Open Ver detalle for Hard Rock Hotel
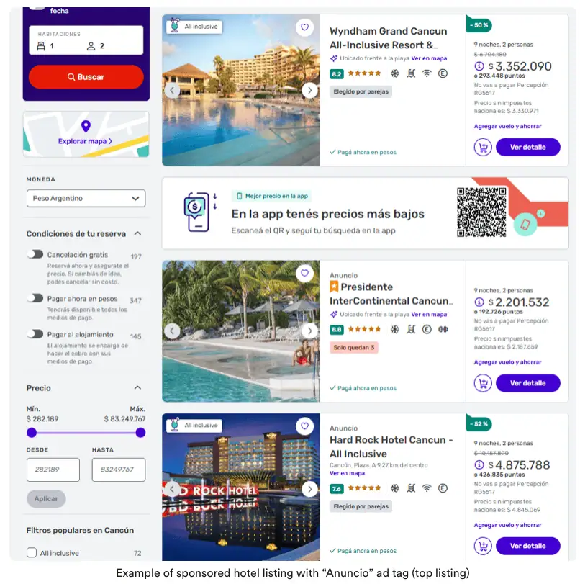Viewport: 580px width, 584px height. (x=528, y=546)
